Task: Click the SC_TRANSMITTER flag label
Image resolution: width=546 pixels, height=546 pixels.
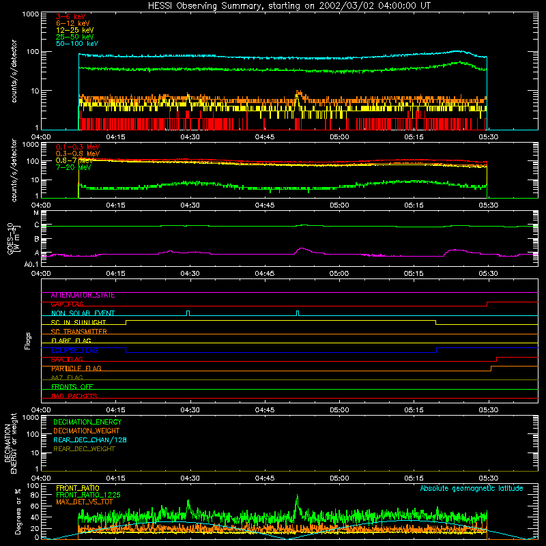Action: click(x=78, y=332)
